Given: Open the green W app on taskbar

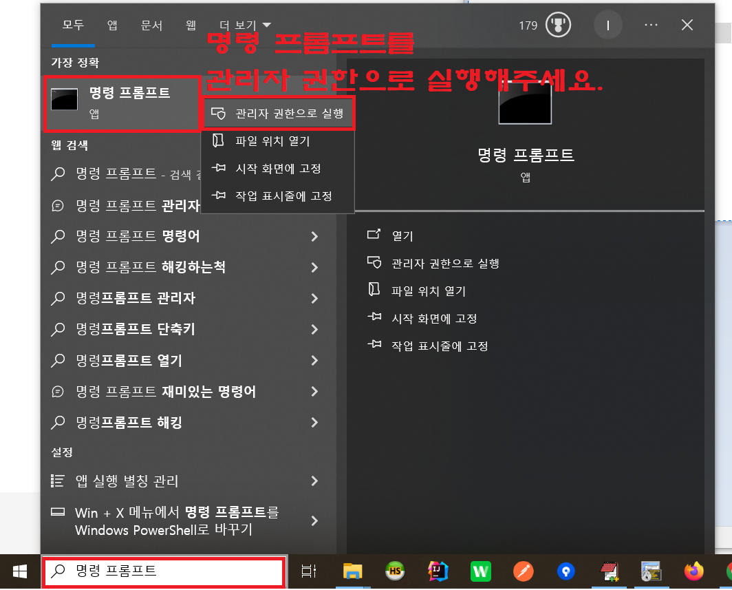Looking at the screenshot, I should pos(480,571).
